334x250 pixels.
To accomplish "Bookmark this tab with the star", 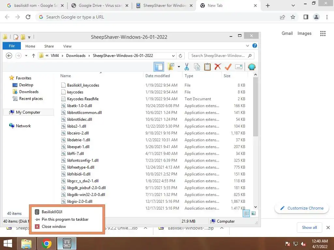I will click(x=293, y=17).
